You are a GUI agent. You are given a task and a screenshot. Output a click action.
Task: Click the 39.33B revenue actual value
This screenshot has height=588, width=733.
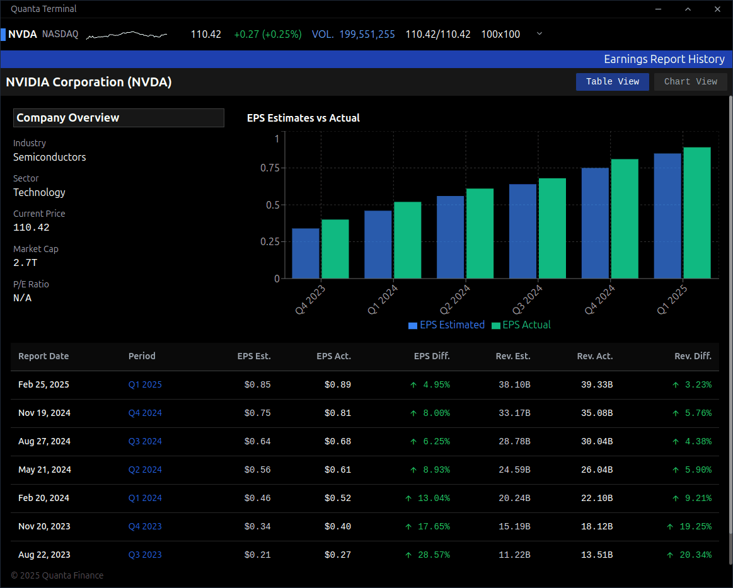click(x=596, y=384)
